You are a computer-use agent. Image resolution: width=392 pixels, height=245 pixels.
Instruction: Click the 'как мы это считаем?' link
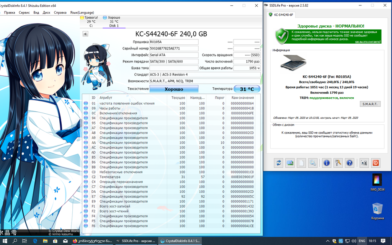pos(367,42)
